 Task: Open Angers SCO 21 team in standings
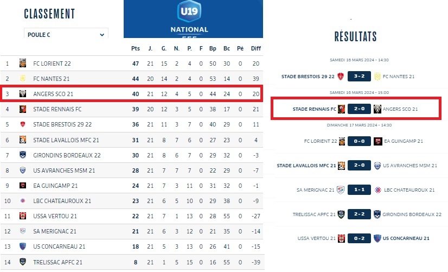(52, 94)
